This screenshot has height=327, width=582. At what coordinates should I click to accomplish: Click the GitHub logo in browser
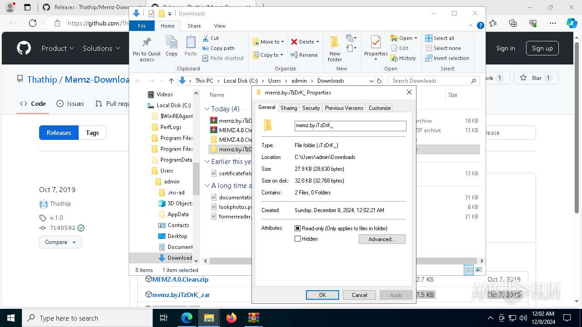tap(24, 48)
